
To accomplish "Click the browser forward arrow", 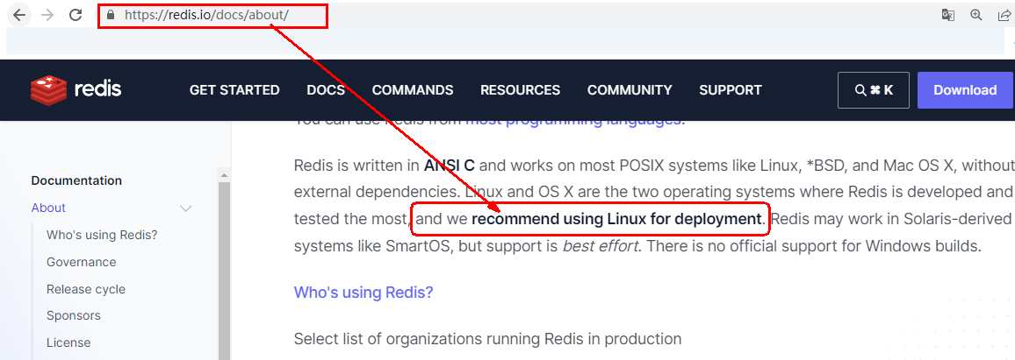I will [x=47, y=15].
